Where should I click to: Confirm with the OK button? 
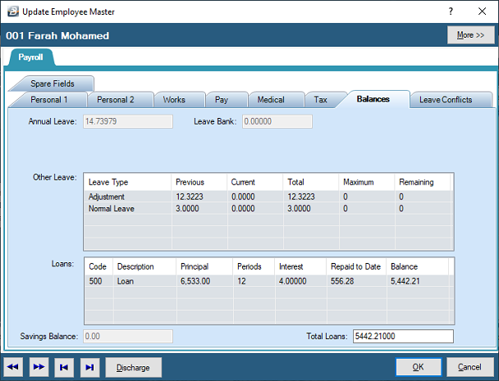(x=419, y=367)
